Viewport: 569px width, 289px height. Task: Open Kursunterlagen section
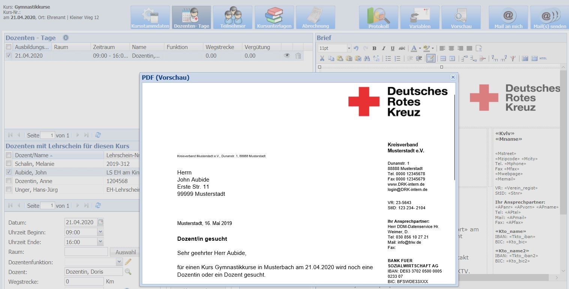click(274, 18)
